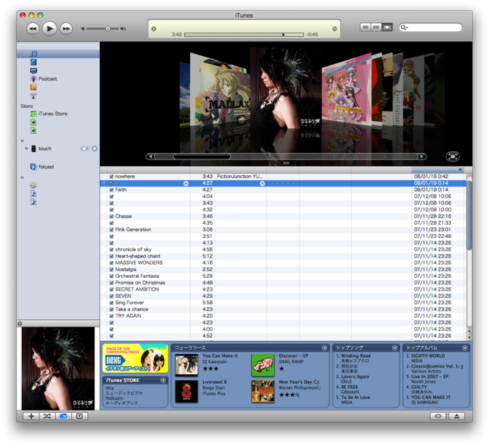Open the Party Shuffle disc icon
The width and height of the screenshot is (489, 445).
pyautogui.click(x=33, y=185)
